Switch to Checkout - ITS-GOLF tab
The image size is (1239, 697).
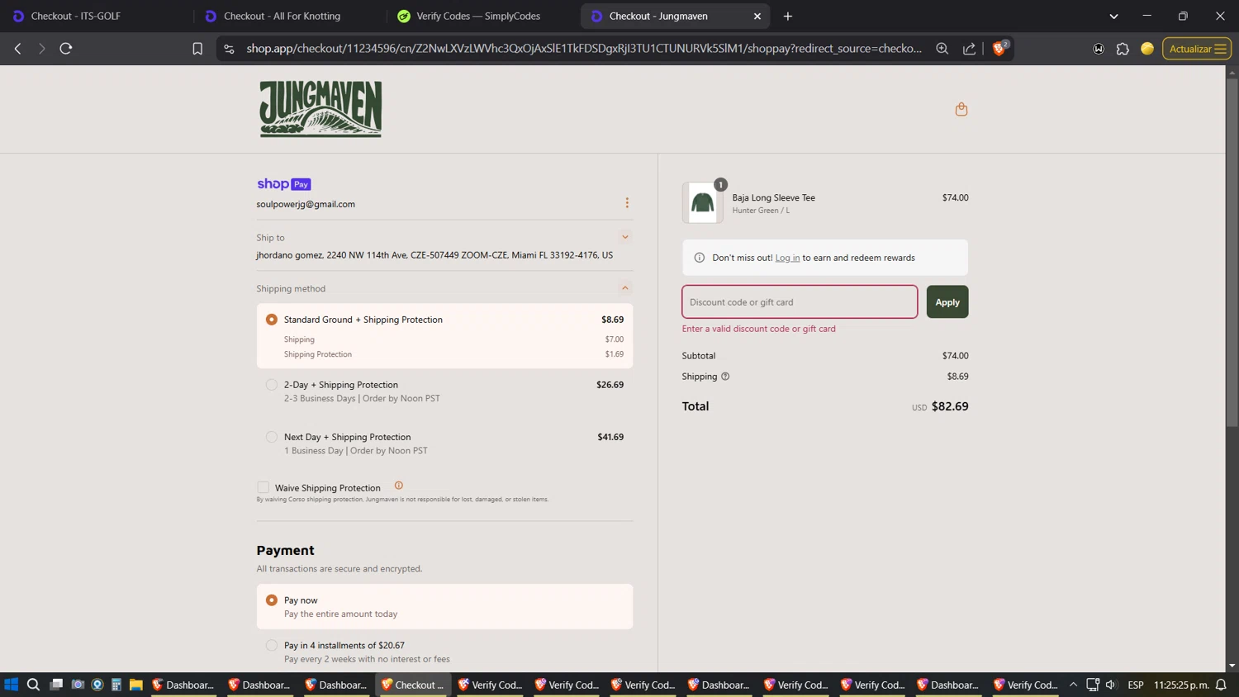coord(95,16)
